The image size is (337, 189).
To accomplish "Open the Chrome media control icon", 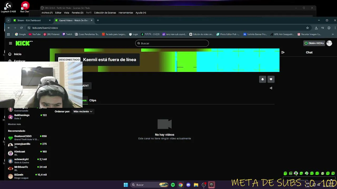I will [323, 28].
